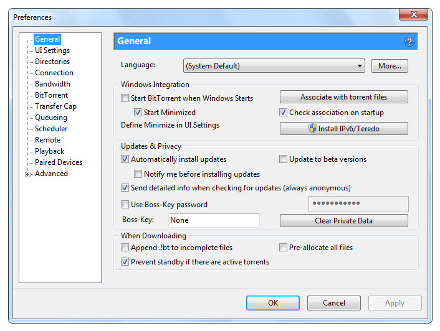Click the More... language button
440x331 pixels.
[390, 66]
